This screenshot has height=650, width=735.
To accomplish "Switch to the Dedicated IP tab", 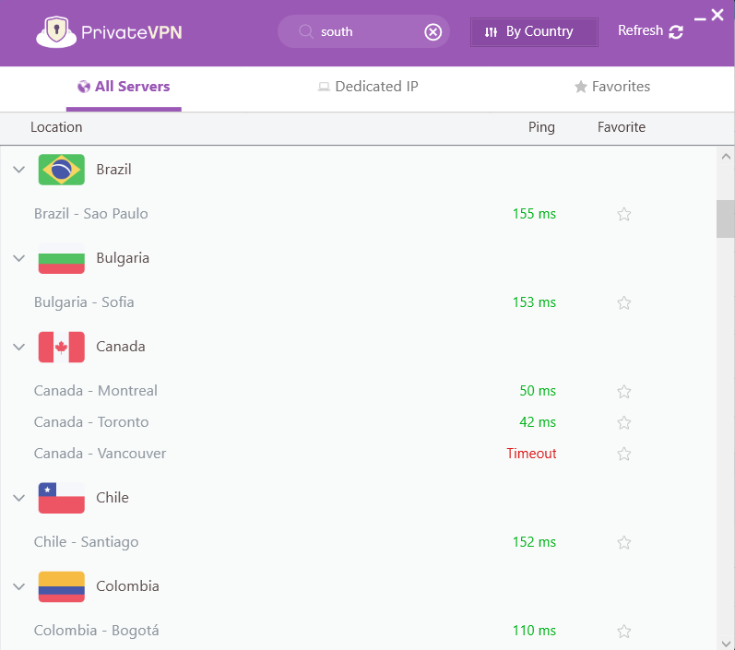I will point(368,87).
